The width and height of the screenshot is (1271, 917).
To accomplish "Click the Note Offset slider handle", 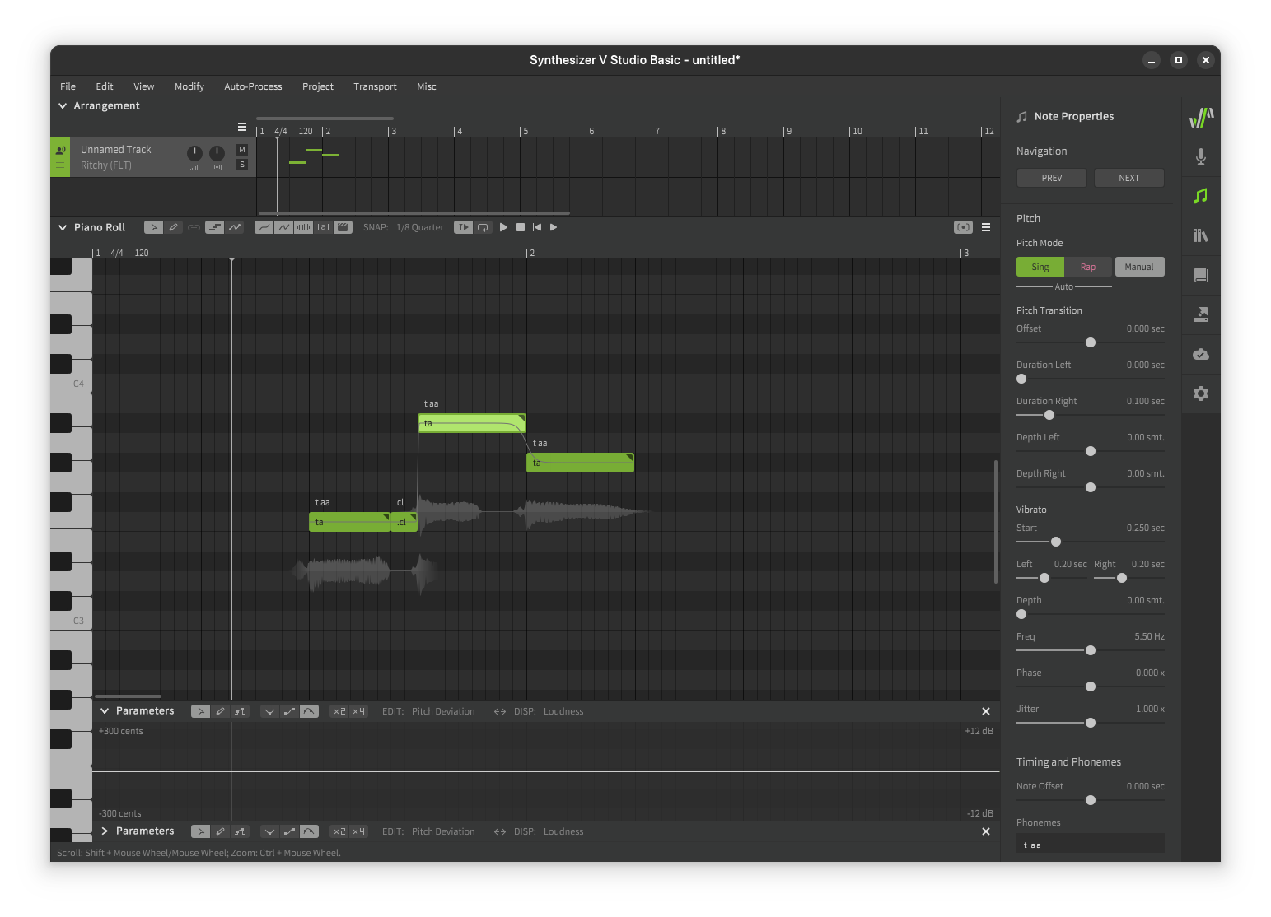I will pyautogui.click(x=1091, y=800).
